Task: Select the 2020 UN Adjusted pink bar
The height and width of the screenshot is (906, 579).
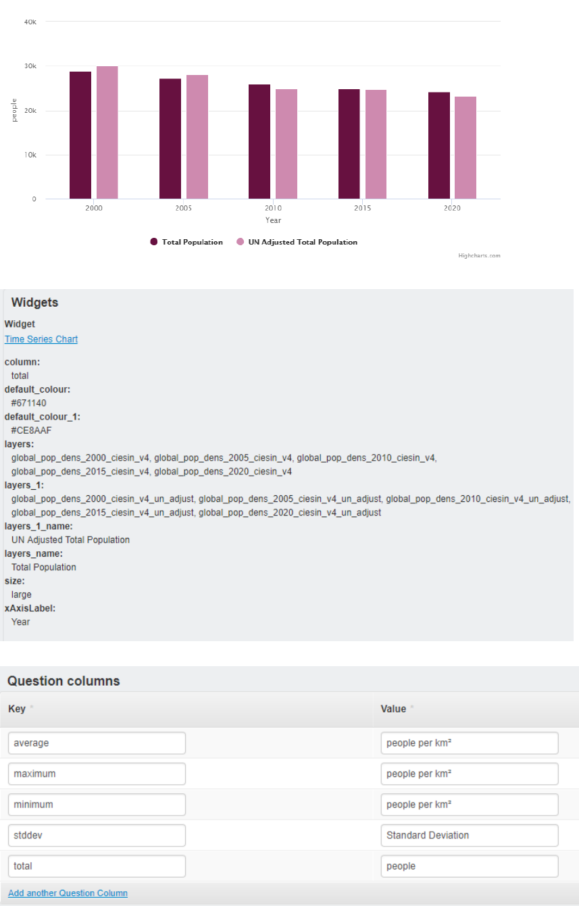Action: (x=465, y=148)
